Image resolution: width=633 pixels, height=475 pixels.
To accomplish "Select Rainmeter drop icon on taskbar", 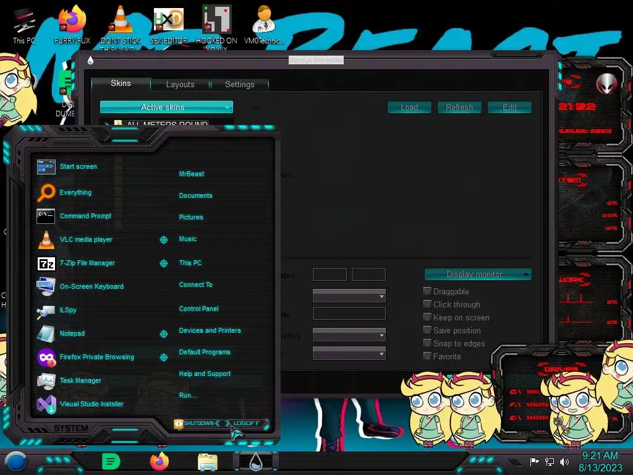I will tap(256, 461).
